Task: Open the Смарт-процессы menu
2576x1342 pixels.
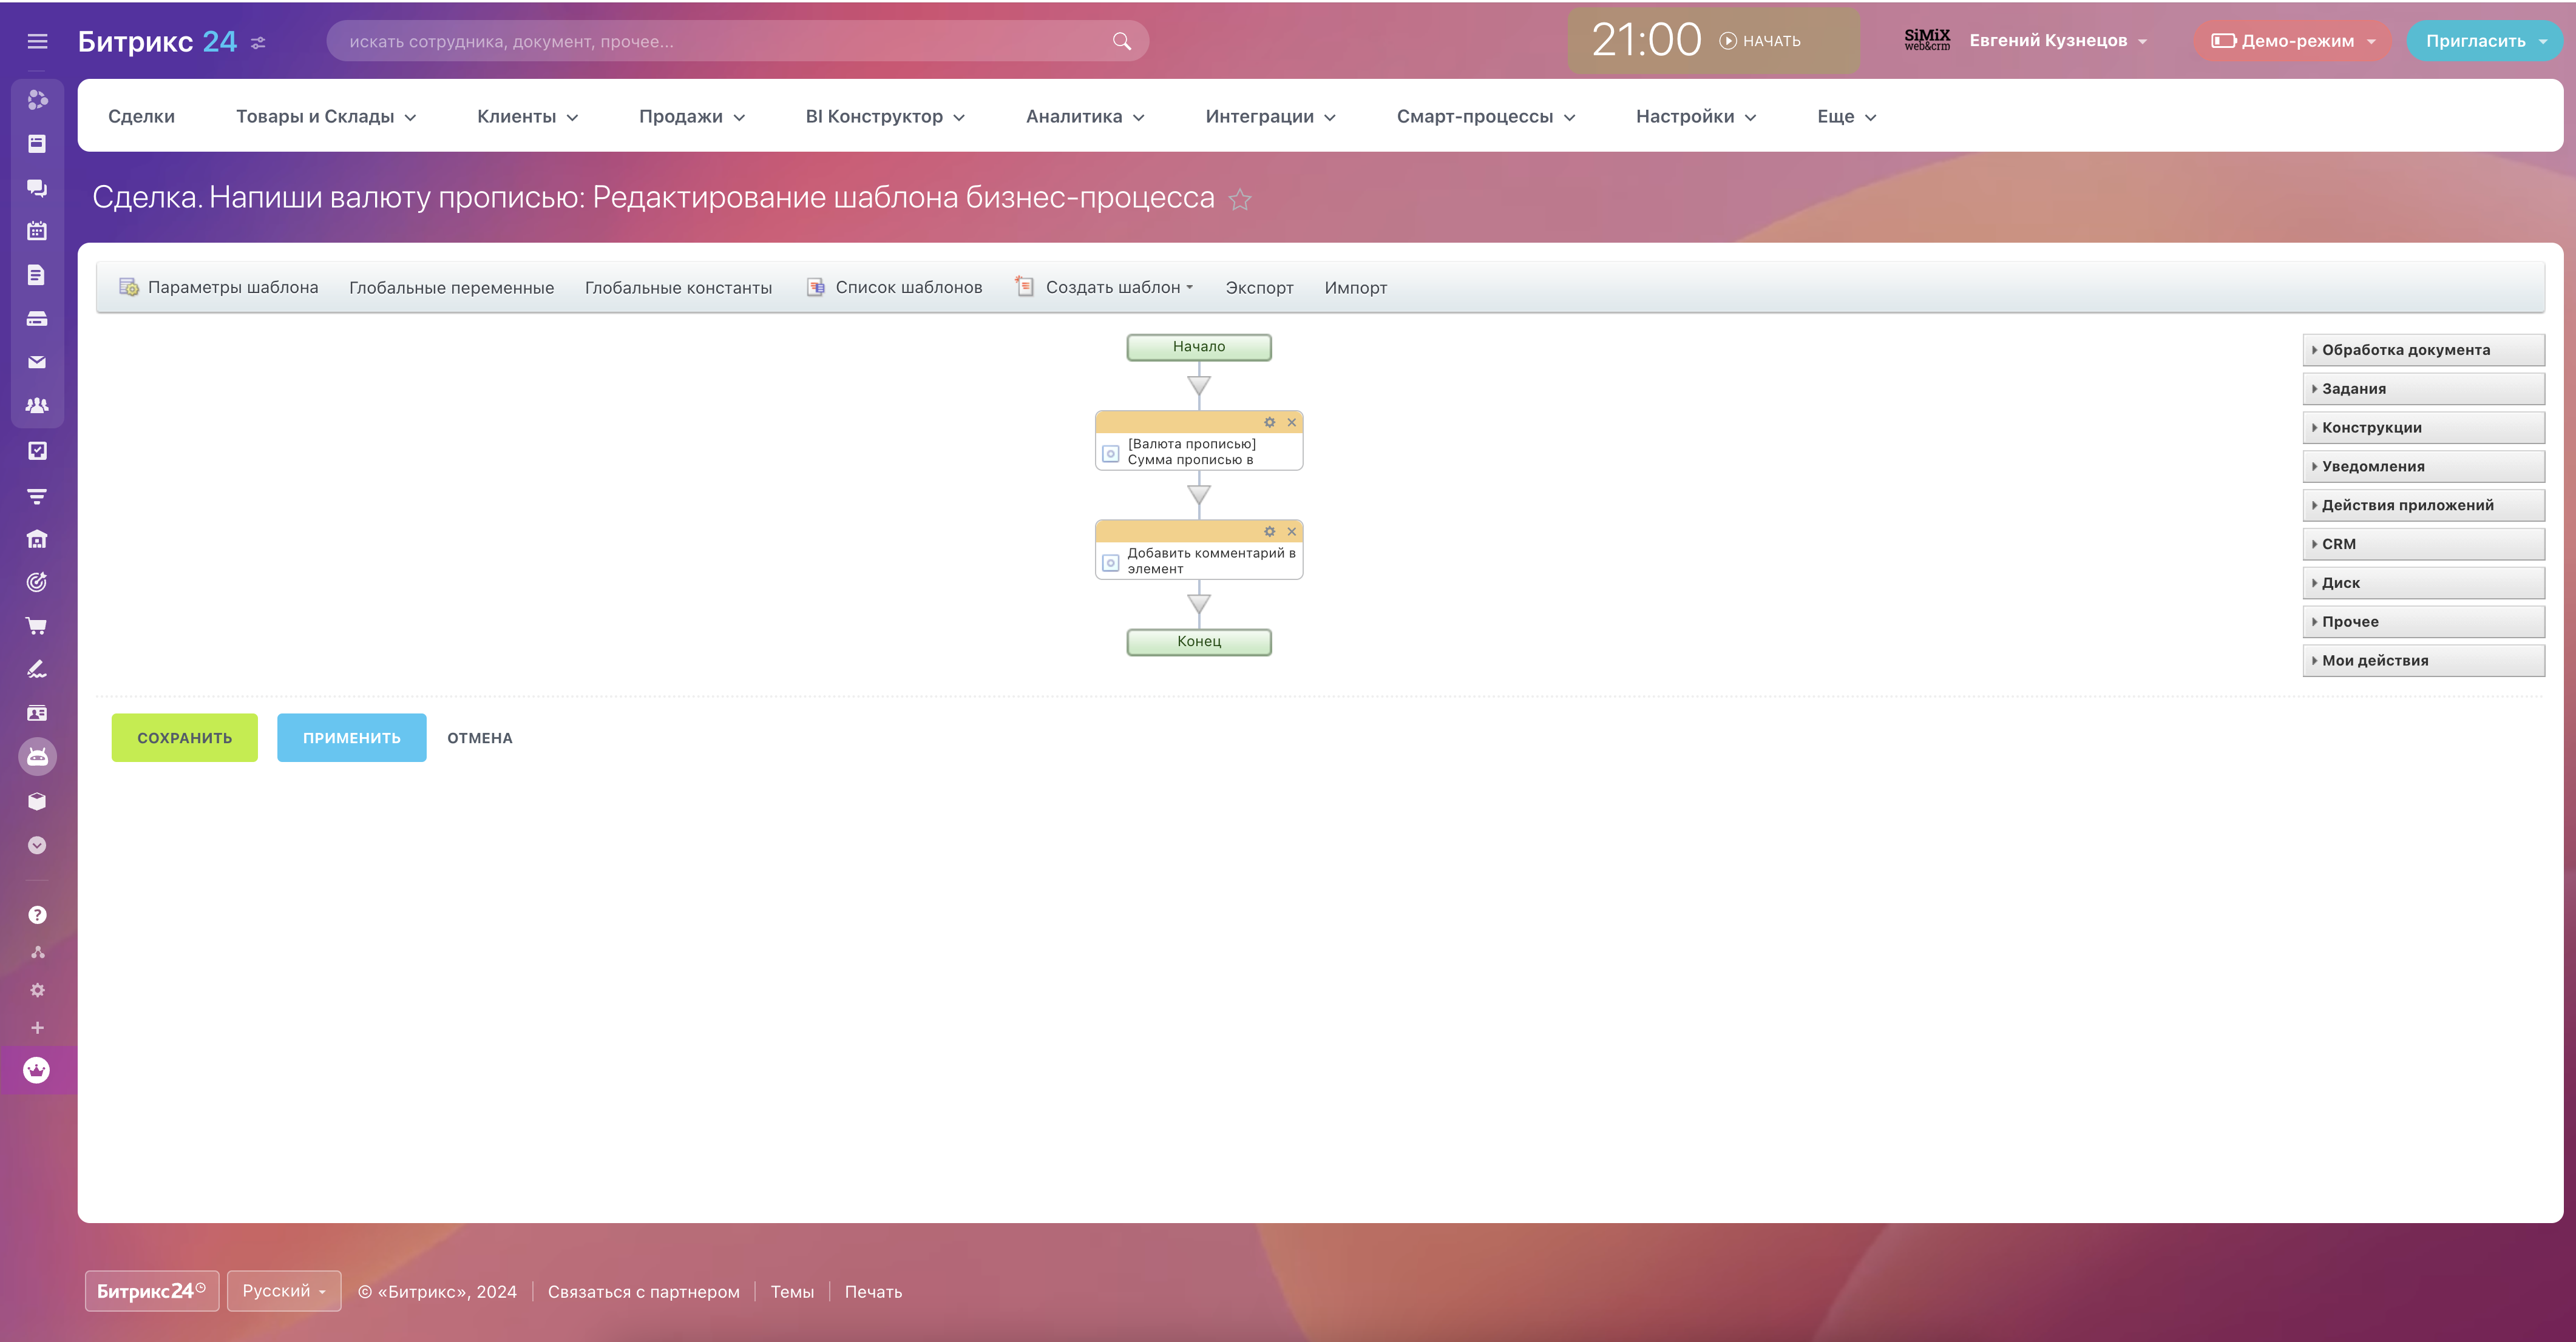Action: (x=1485, y=117)
